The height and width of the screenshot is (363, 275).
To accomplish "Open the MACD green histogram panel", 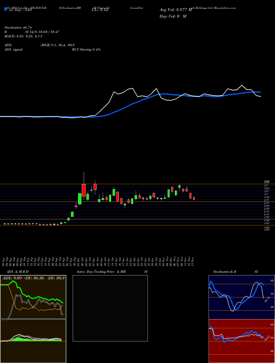I will click(33, 341).
